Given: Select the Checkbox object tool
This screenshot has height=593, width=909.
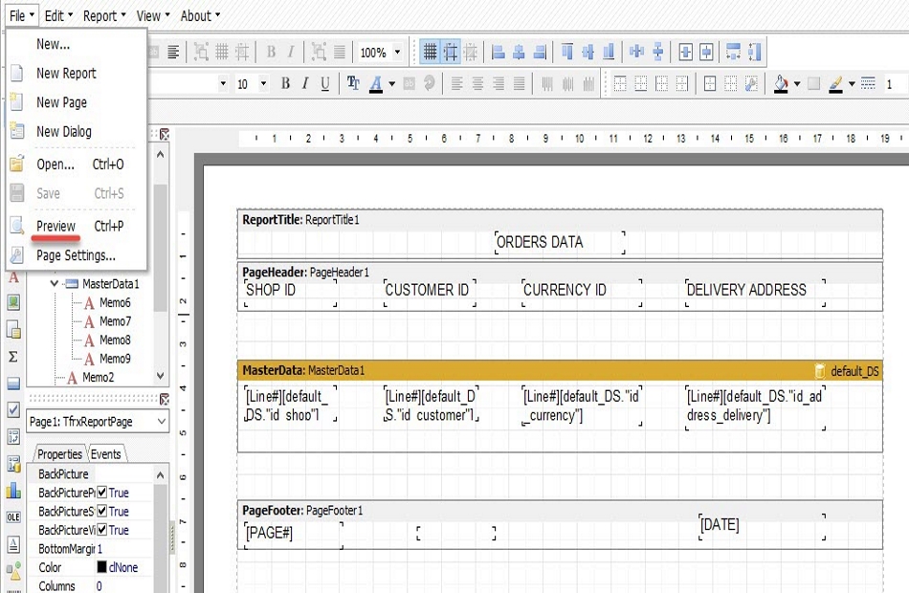Looking at the screenshot, I should [x=13, y=409].
